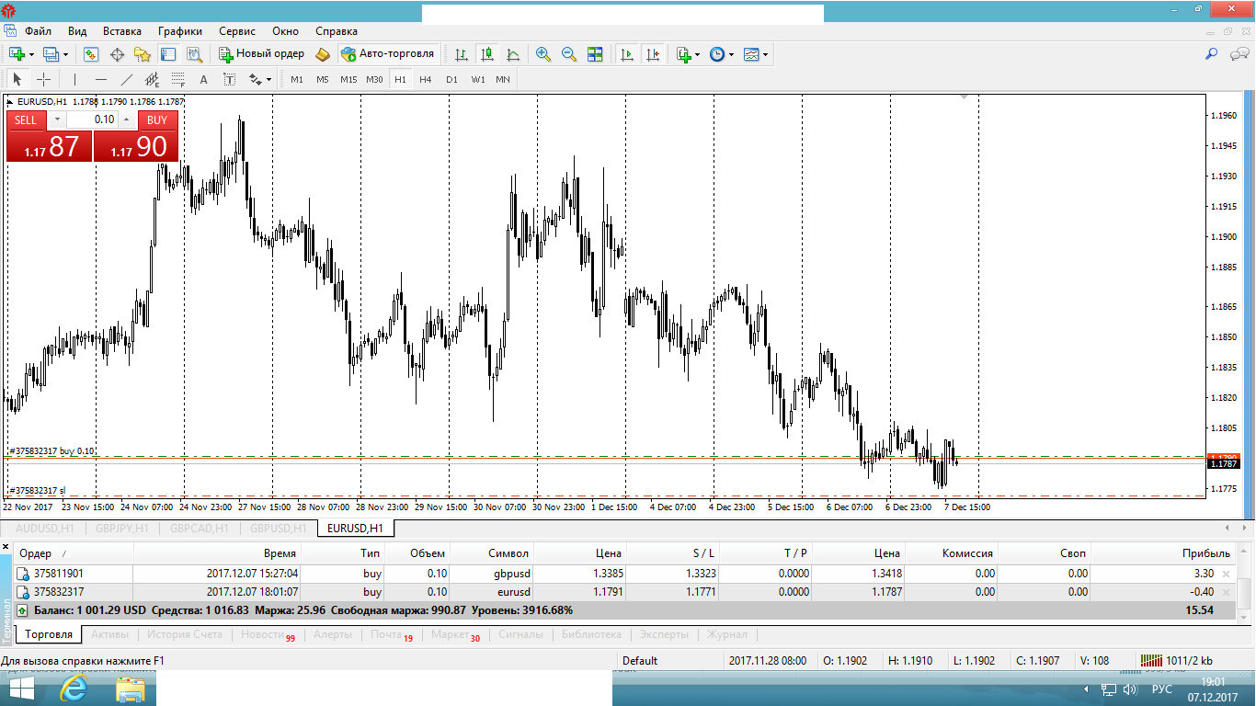This screenshot has width=1256, height=706.
Task: Zoom in on the chart
Action: (543, 54)
